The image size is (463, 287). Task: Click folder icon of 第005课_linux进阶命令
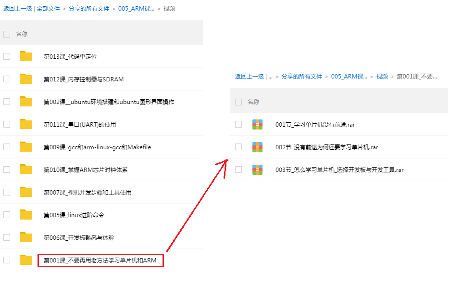pyautogui.click(x=26, y=214)
